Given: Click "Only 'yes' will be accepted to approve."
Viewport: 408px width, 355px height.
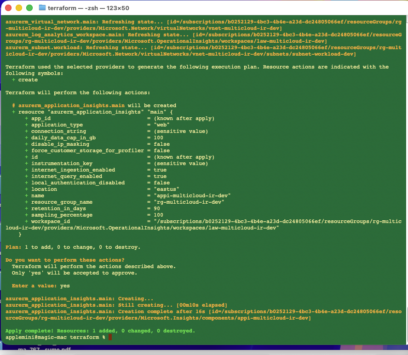Looking at the screenshot, I should [75, 273].
